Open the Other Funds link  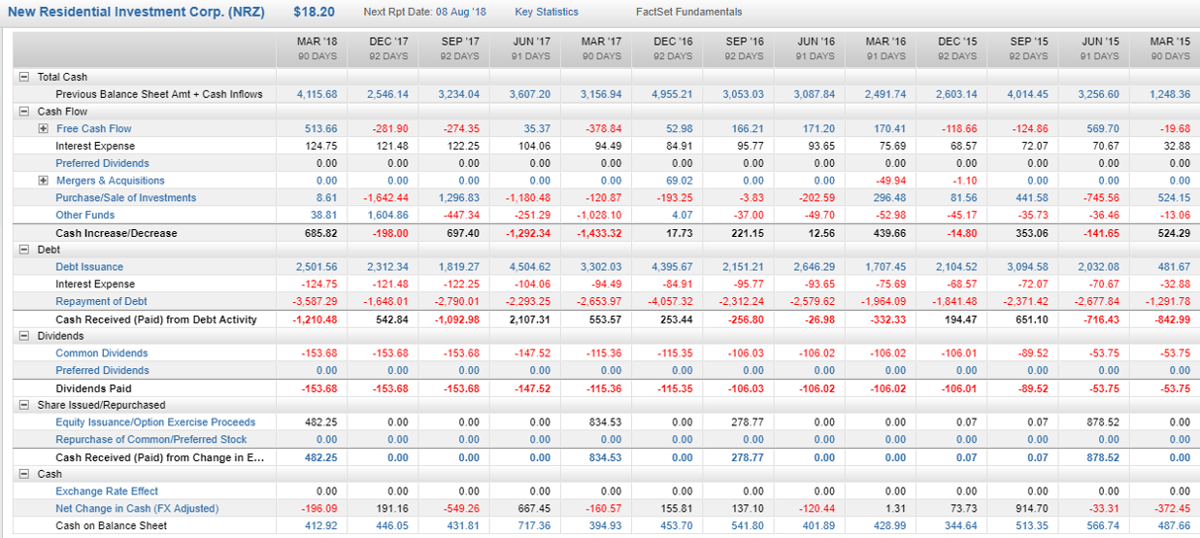click(85, 216)
